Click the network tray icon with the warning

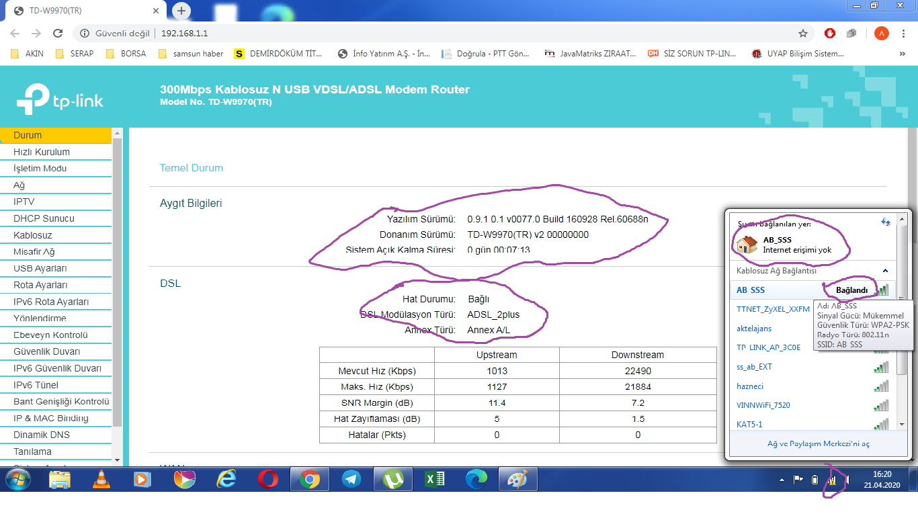click(x=832, y=480)
